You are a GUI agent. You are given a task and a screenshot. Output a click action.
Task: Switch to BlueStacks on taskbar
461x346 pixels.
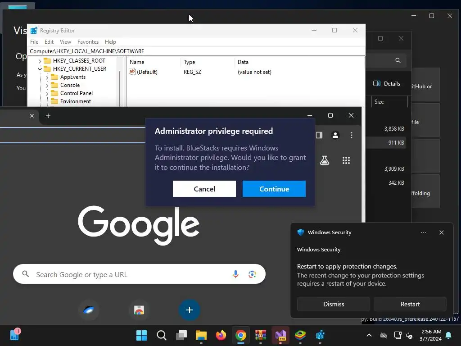[x=300, y=335]
